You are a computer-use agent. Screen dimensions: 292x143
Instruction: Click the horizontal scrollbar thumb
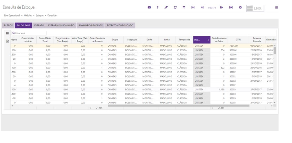(178, 105)
